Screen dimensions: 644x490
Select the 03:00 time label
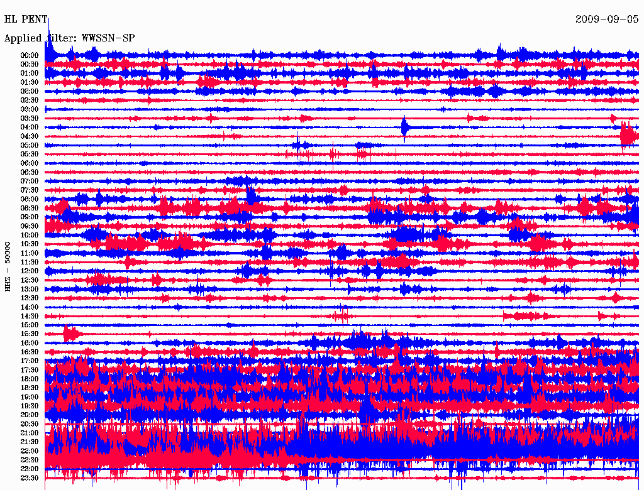[29, 109]
